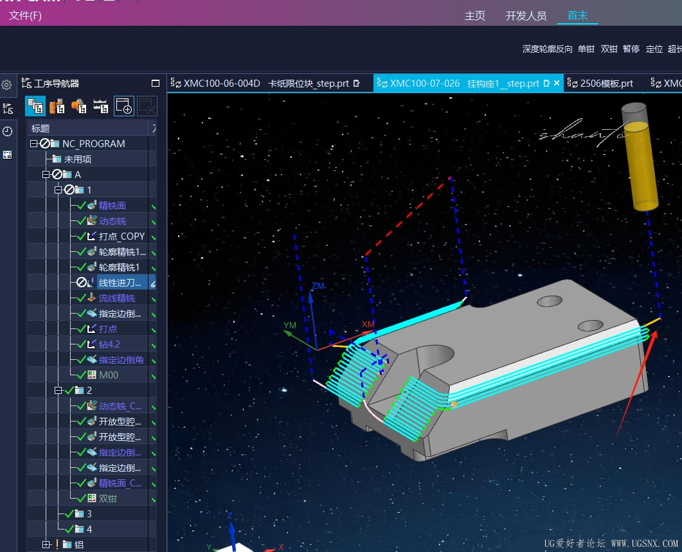Expand the 铝 program group
The height and width of the screenshot is (552, 682).
click(46, 544)
